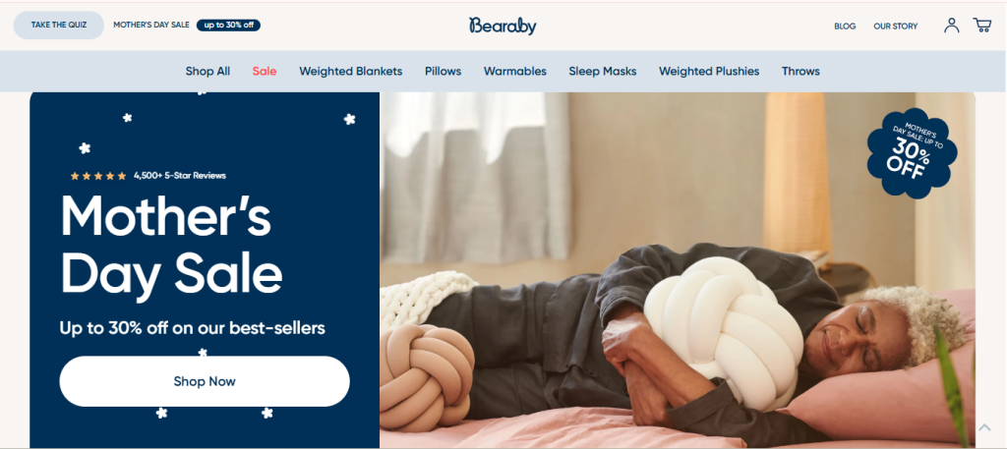This screenshot has width=1007, height=449.
Task: Open the Weighted Blankets menu
Action: pos(351,71)
